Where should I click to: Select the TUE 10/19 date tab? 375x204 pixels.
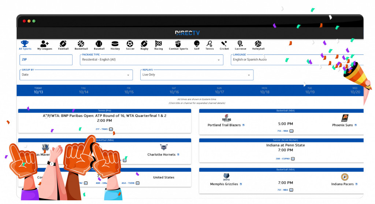[310, 90]
